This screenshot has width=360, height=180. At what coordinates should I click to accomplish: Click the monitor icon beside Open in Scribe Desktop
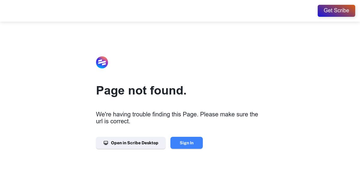106,143
